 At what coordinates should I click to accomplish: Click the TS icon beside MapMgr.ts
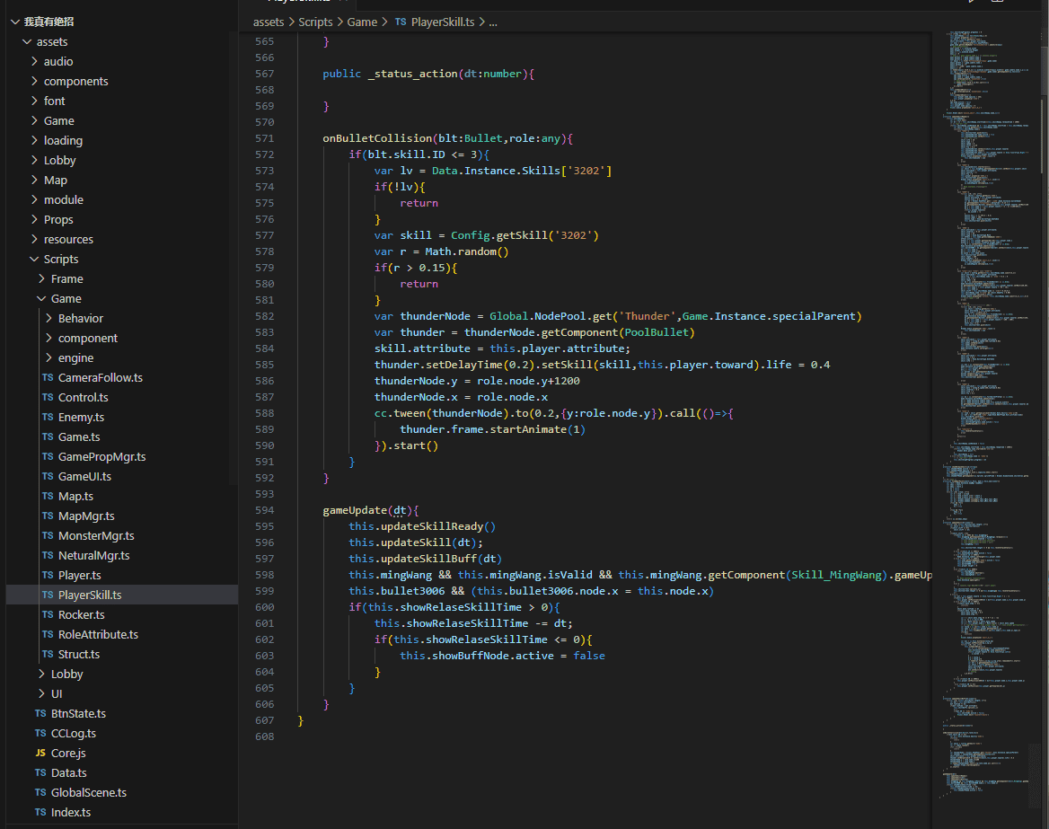pyautogui.click(x=48, y=516)
